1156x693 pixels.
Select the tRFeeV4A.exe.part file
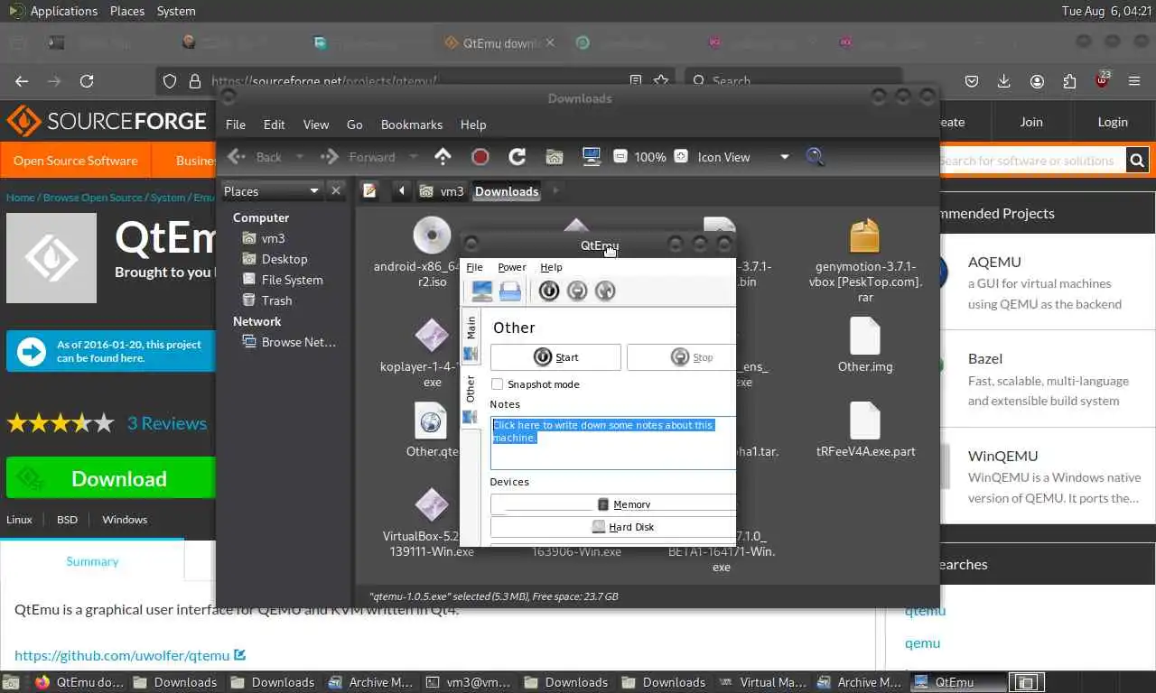(865, 430)
